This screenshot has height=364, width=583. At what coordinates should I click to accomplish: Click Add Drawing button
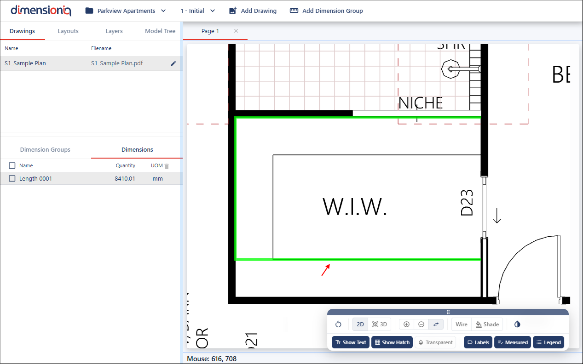pos(253,11)
